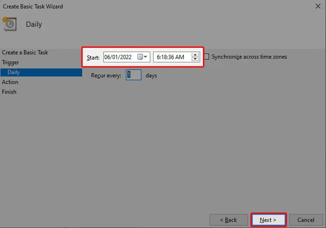
Task: Enable Synchronize across time zones checkbox
Action: [x=207, y=57]
